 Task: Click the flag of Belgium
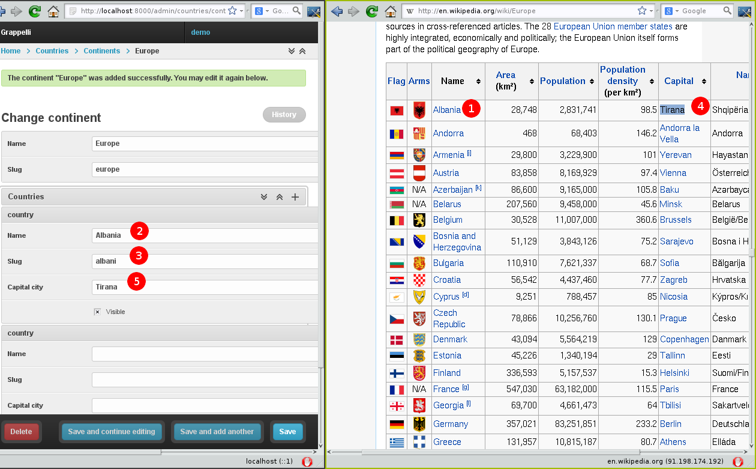[x=397, y=220]
